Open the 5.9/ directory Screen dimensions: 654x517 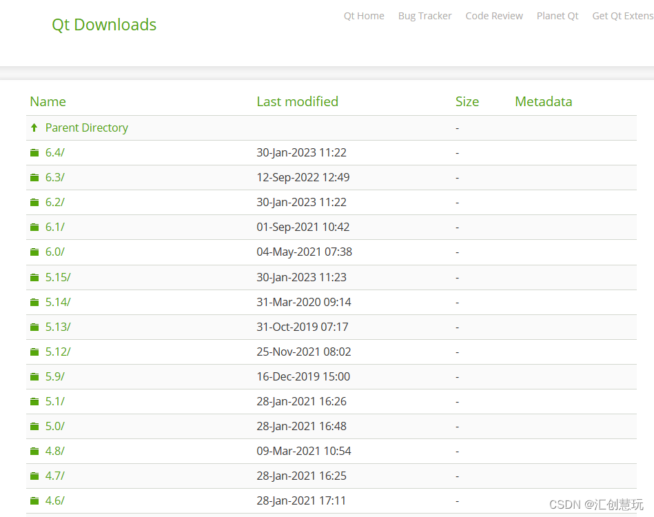click(x=54, y=377)
